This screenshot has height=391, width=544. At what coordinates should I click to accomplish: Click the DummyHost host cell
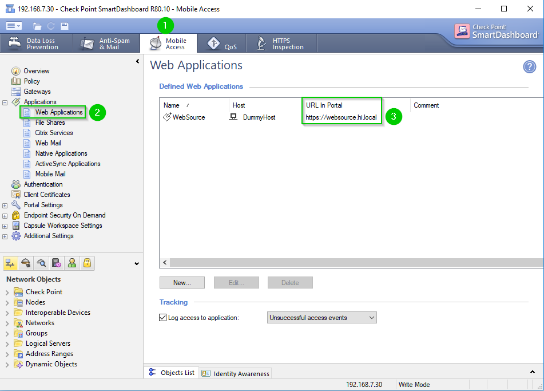253,117
